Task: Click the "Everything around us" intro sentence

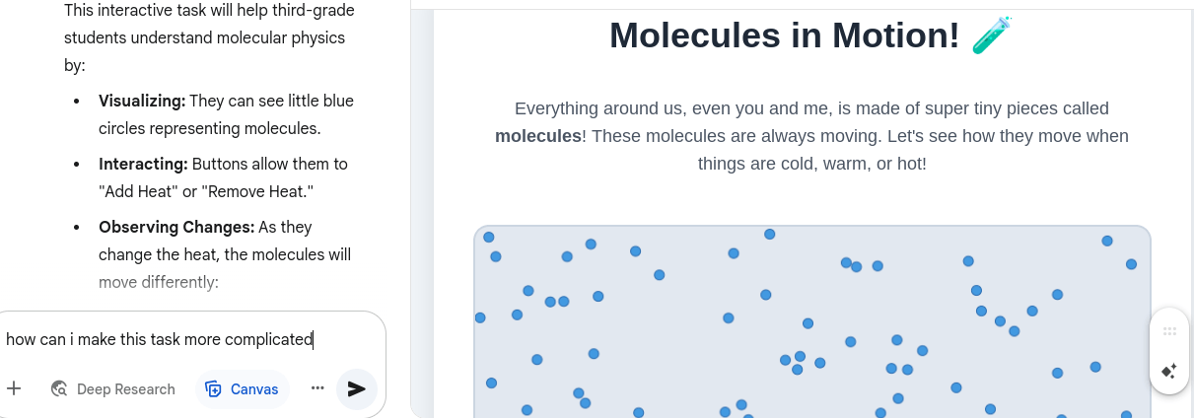Action: click(811, 136)
